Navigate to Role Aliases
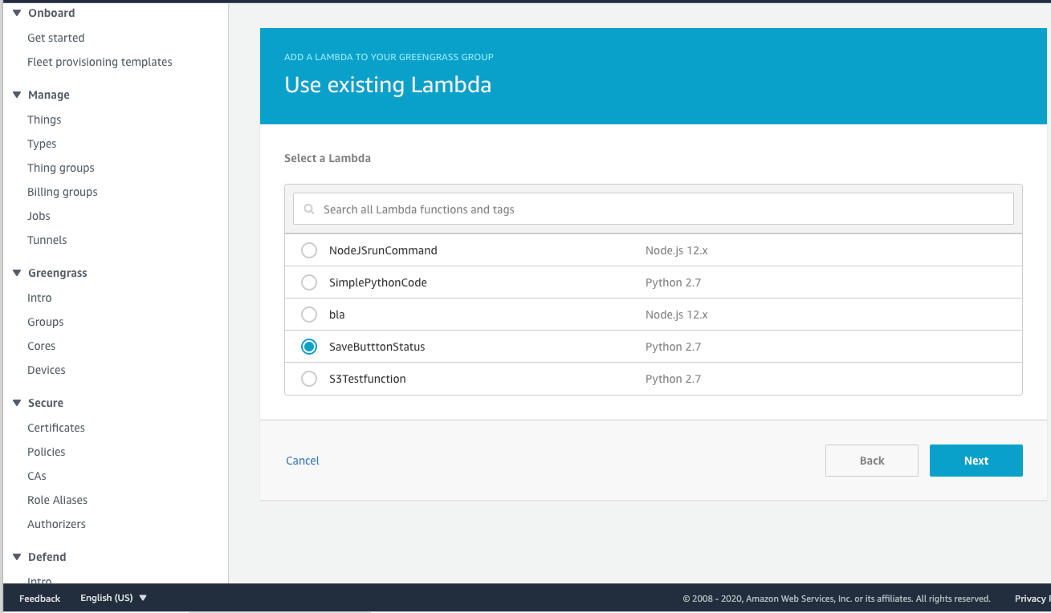The image size is (1051, 613). 57,499
